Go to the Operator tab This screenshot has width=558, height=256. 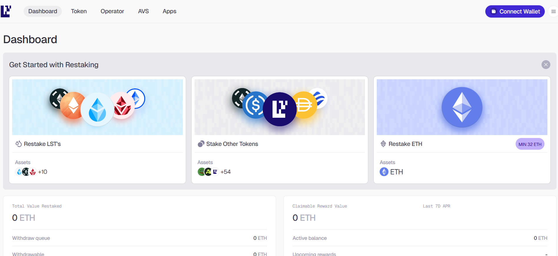coord(112,11)
